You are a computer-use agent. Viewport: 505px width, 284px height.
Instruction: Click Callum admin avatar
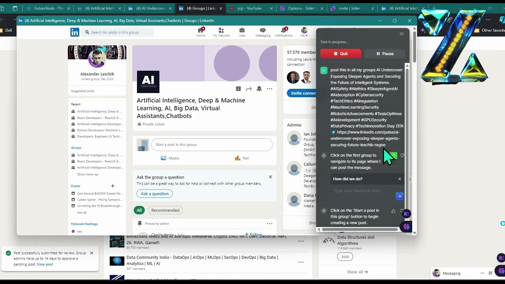point(294,168)
